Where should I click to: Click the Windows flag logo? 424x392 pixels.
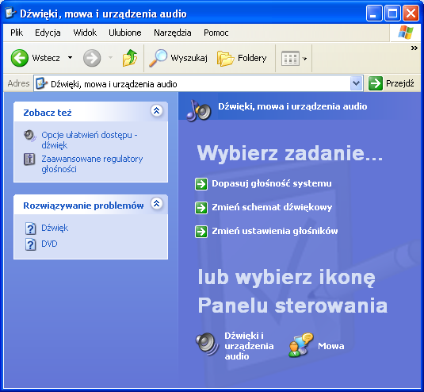[406, 33]
